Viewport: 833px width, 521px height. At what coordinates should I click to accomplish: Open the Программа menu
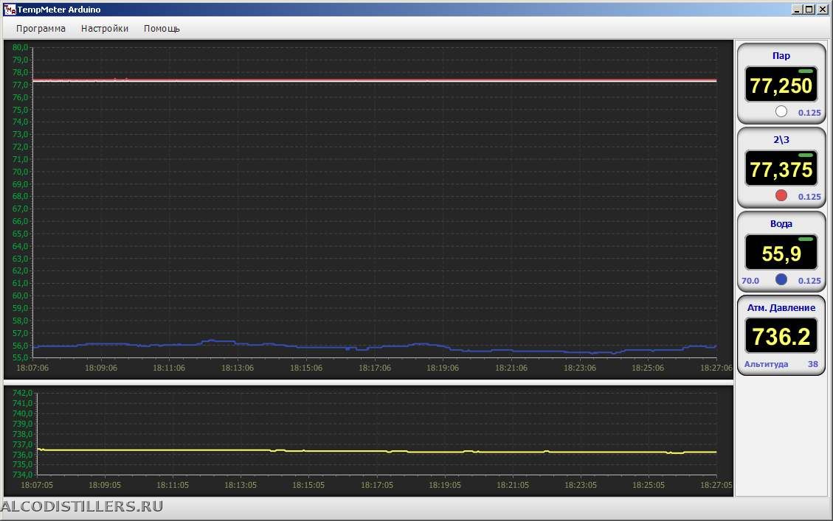41,29
